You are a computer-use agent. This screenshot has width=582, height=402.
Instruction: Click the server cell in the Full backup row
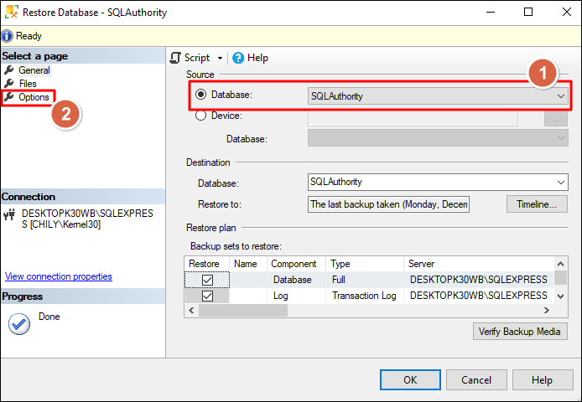[479, 280]
